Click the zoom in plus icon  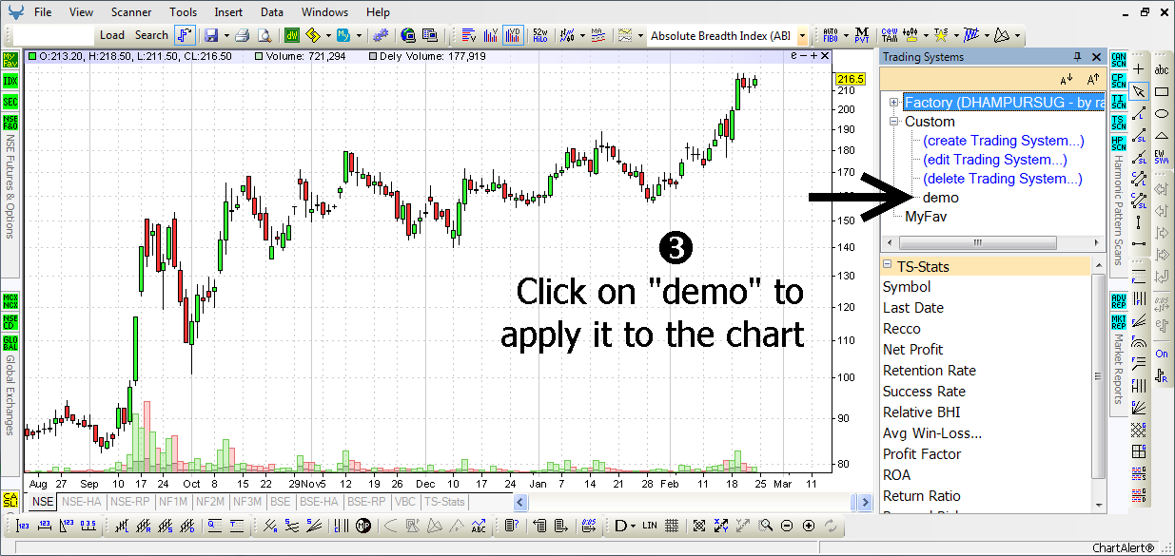(x=809, y=526)
